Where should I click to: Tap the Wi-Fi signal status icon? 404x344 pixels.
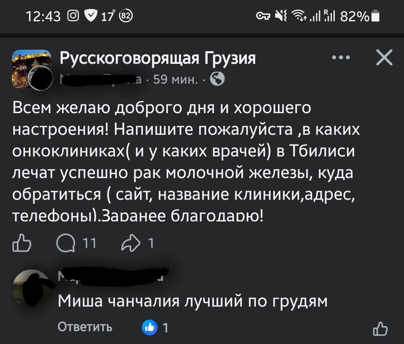click(298, 17)
